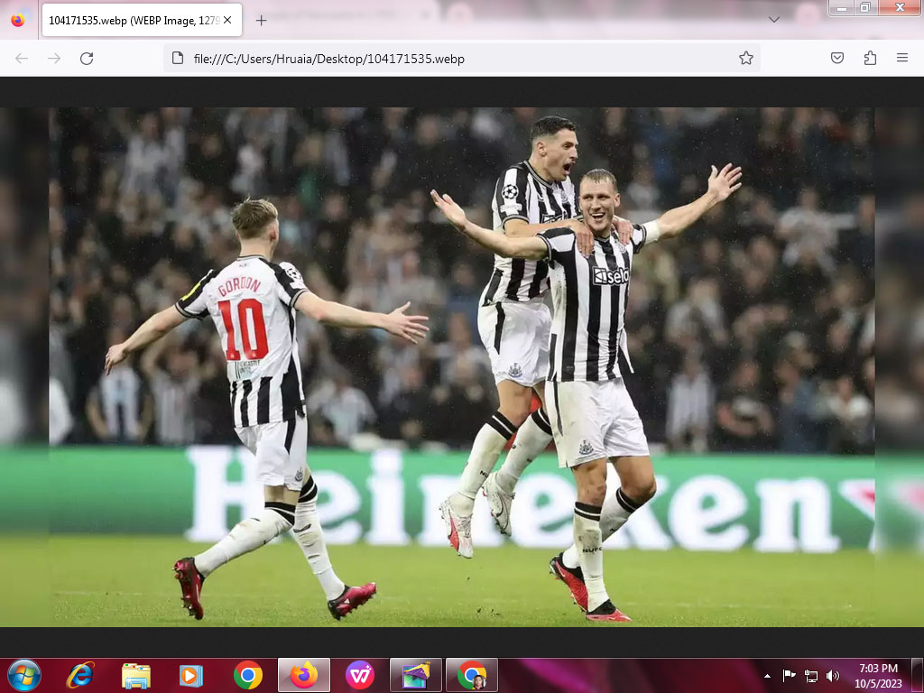This screenshot has height=693, width=924.
Task: Open Firefox application hamburger menu
Action: (901, 59)
